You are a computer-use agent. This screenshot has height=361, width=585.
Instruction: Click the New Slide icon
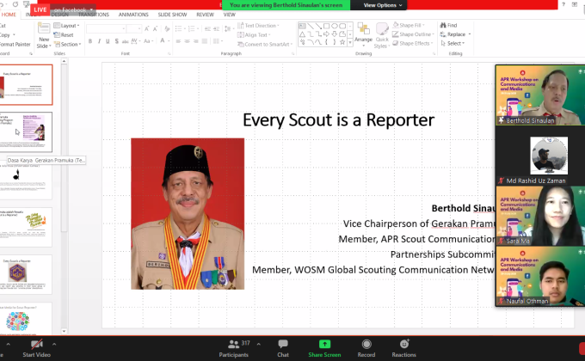tap(43, 34)
